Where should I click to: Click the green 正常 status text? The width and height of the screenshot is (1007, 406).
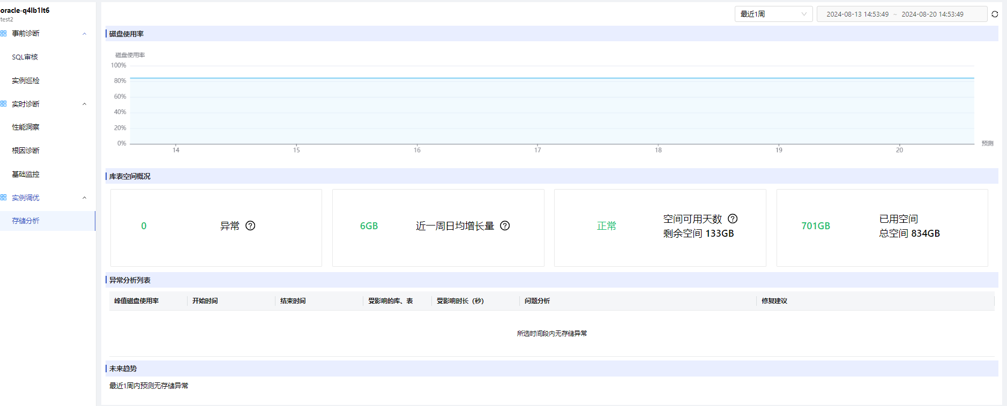[x=607, y=226]
